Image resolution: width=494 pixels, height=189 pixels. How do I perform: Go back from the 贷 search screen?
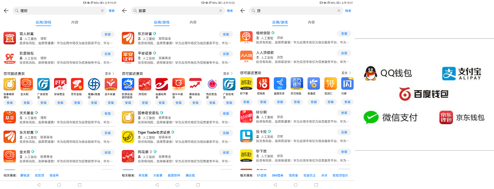click(243, 11)
